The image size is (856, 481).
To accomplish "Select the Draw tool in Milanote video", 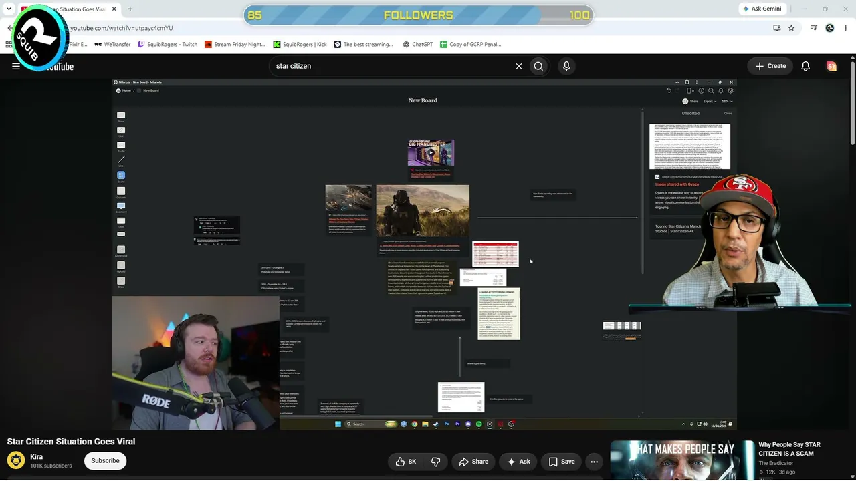I will 121,282.
